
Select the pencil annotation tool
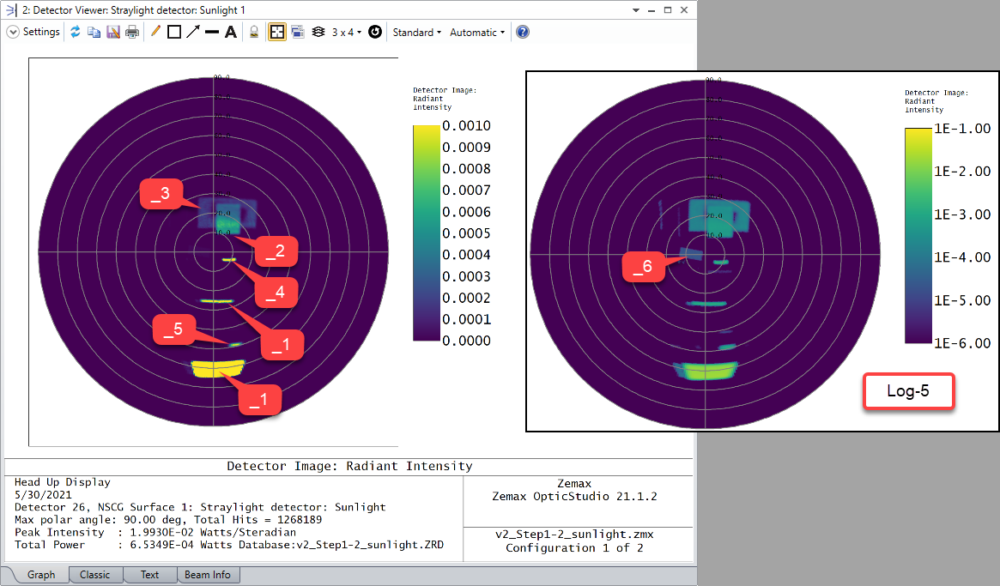pos(155,32)
